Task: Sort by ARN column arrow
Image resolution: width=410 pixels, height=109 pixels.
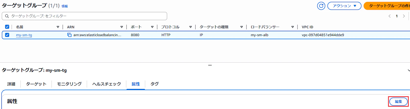Action: 122,27
